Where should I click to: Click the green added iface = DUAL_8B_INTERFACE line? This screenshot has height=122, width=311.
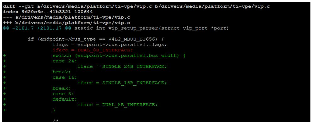[x=117, y=105]
